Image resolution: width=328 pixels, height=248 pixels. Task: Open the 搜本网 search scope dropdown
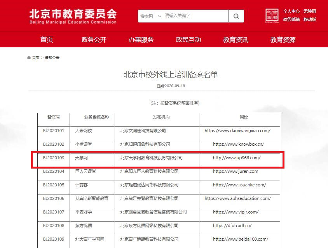151,16
